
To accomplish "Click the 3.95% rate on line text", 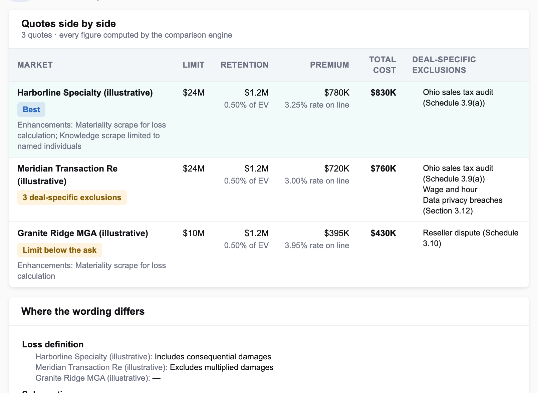I will click(317, 245).
